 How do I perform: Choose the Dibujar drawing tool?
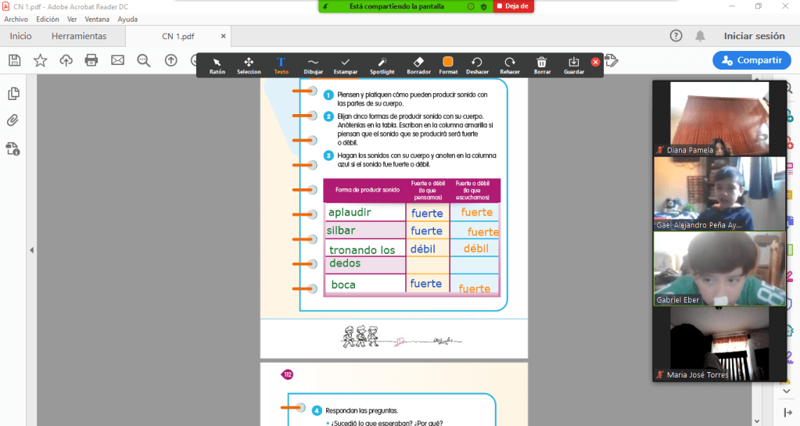pyautogui.click(x=313, y=65)
